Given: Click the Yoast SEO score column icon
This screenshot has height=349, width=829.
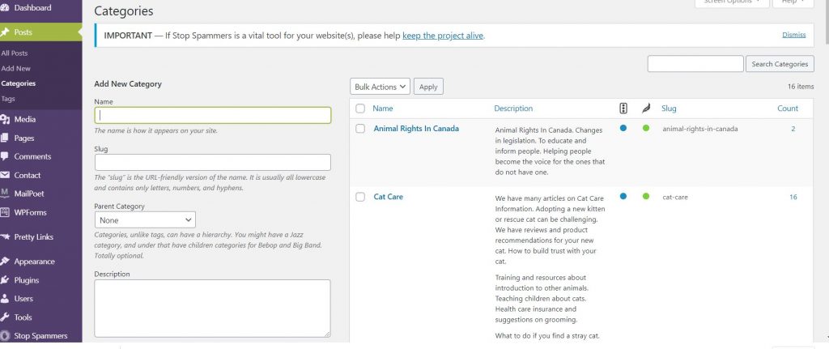Looking at the screenshot, I should point(623,109).
